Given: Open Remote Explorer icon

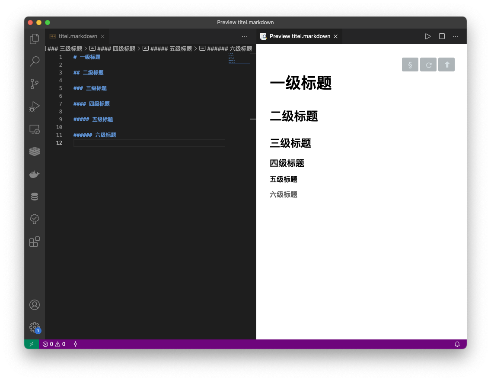Looking at the screenshot, I should point(35,129).
